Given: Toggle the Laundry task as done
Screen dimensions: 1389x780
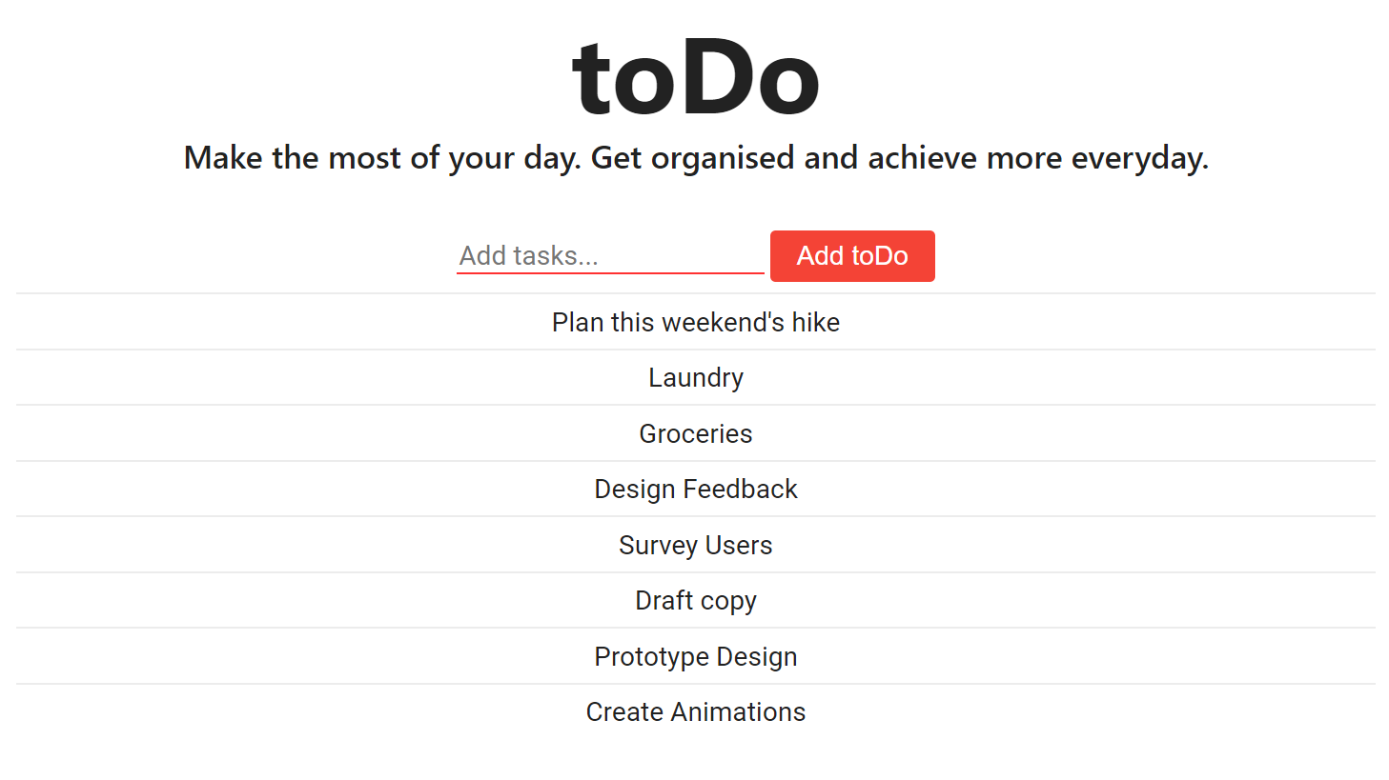Looking at the screenshot, I should pyautogui.click(x=696, y=378).
